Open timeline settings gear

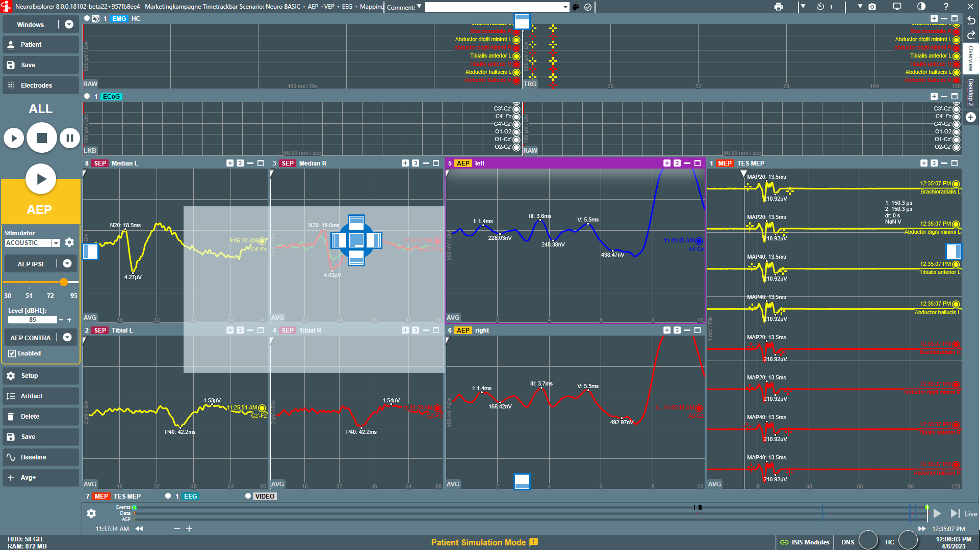91,513
